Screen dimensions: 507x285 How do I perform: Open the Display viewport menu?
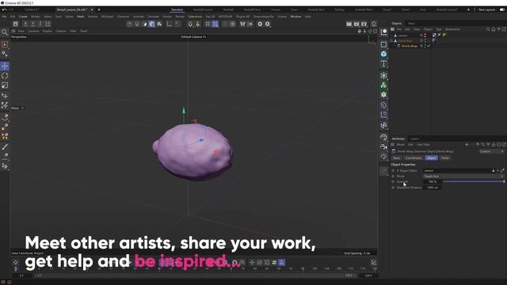point(48,31)
